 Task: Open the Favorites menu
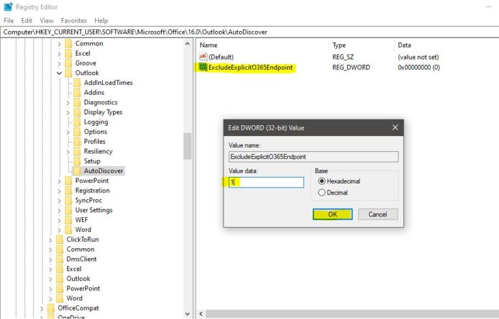74,21
